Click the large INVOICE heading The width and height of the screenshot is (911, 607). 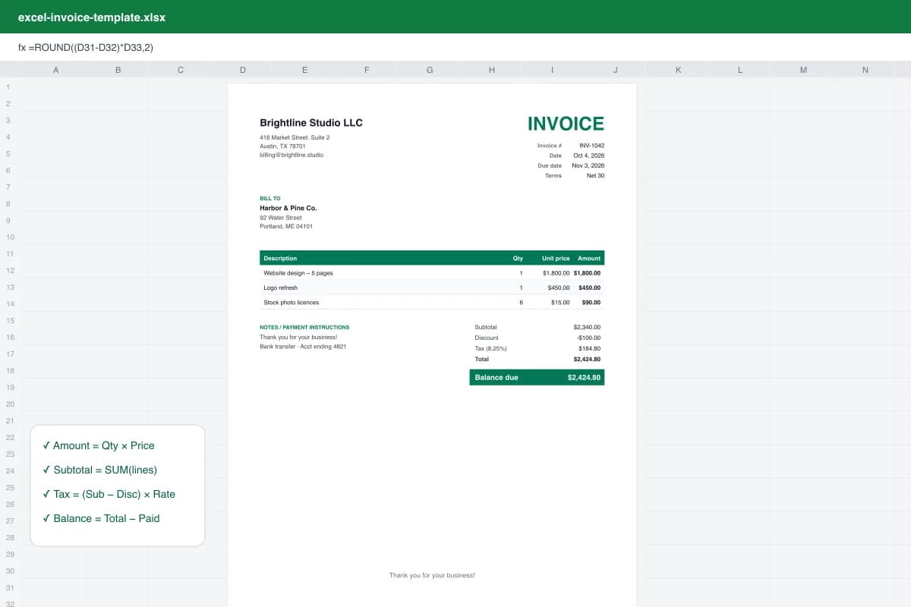(566, 124)
